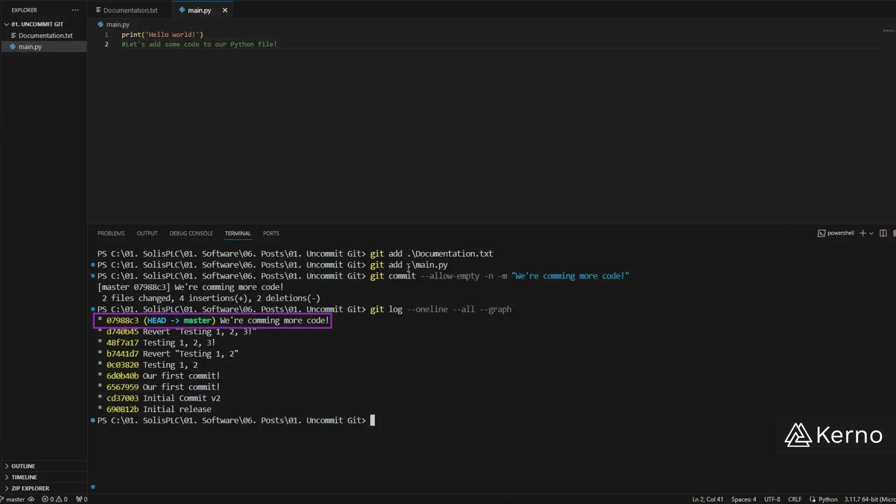
Task: Click line number 2 in the editor
Action: click(106, 44)
